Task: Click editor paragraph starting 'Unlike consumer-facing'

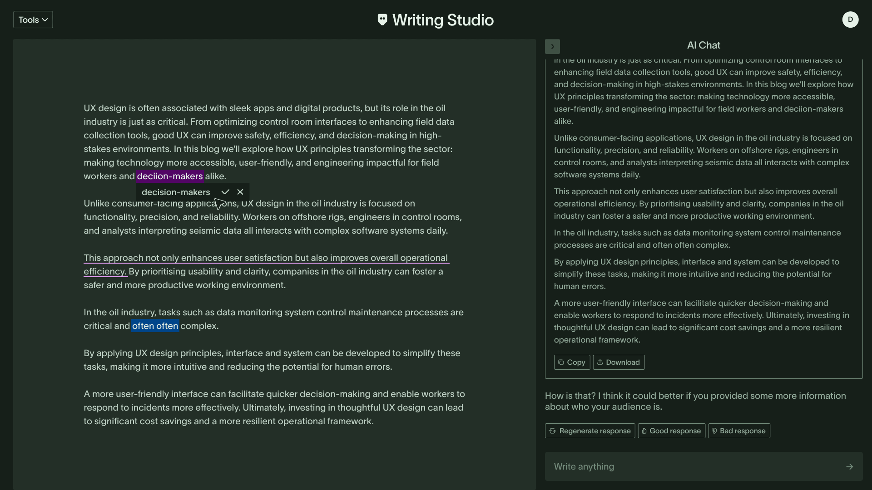Action: [273, 217]
